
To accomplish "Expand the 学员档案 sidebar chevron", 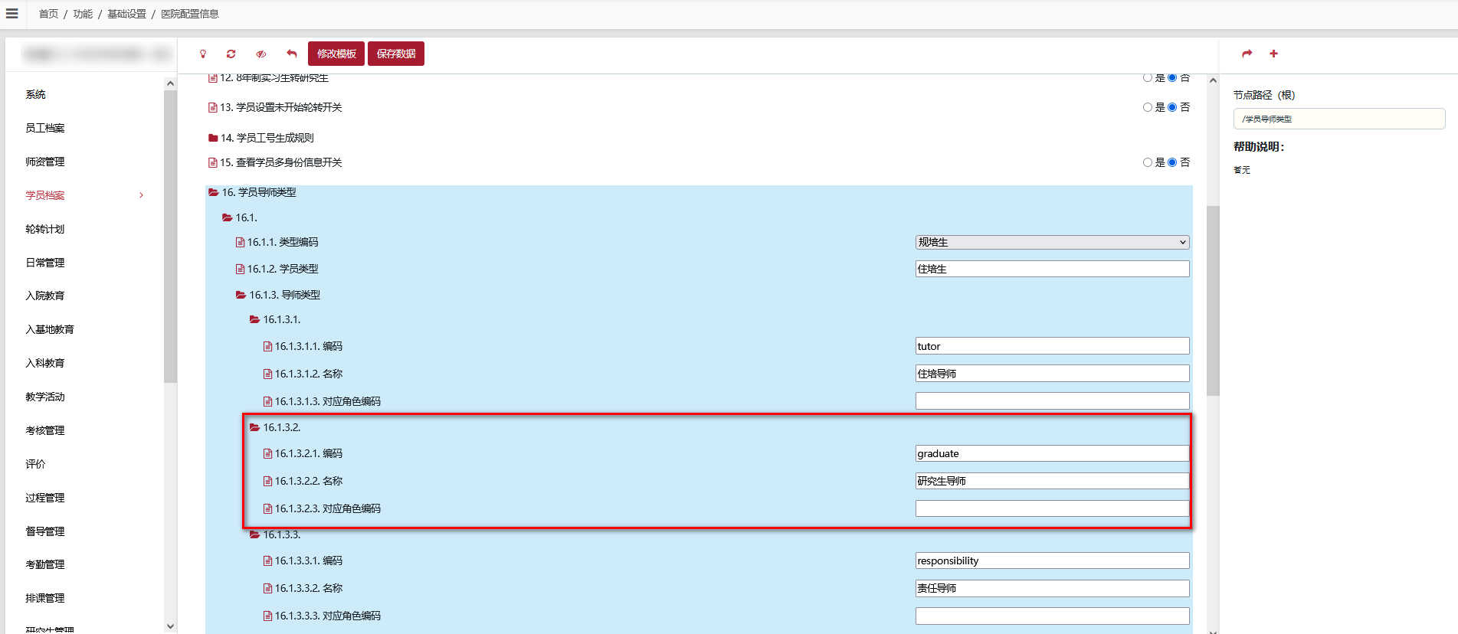I will [x=141, y=195].
